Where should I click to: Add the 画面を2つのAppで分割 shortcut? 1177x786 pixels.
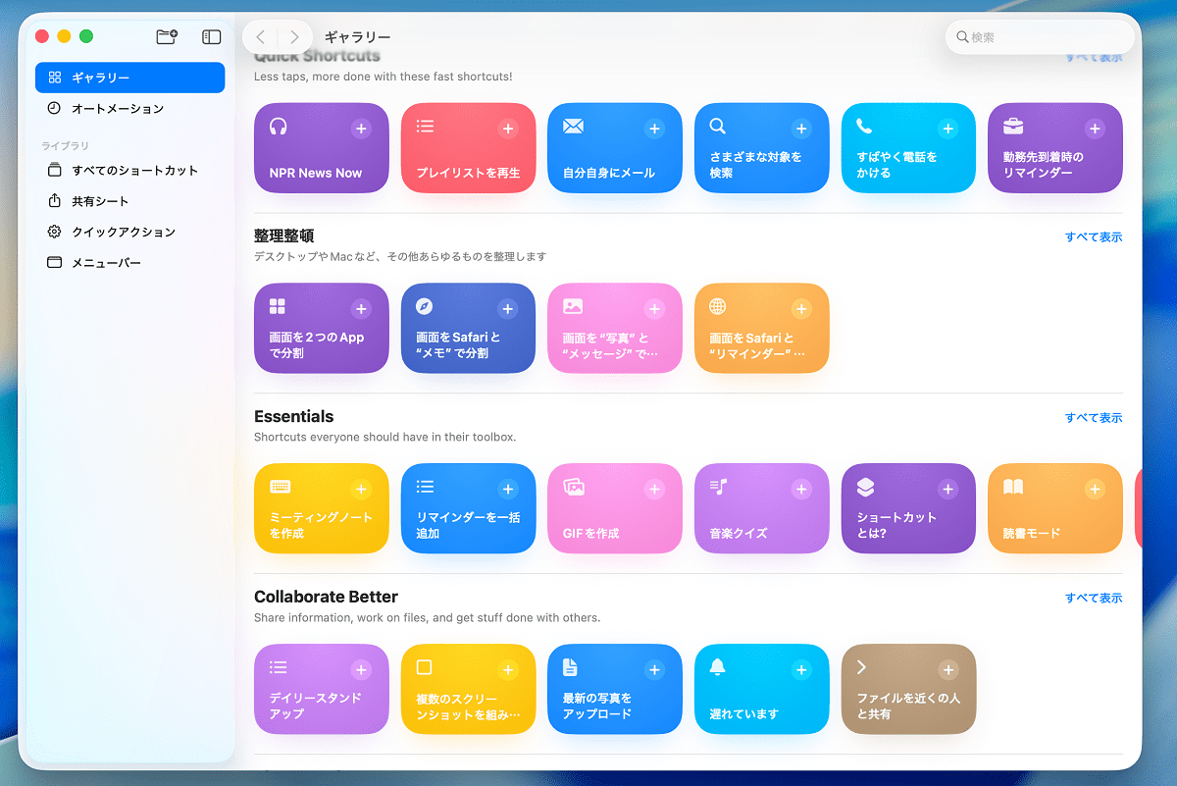point(361,309)
